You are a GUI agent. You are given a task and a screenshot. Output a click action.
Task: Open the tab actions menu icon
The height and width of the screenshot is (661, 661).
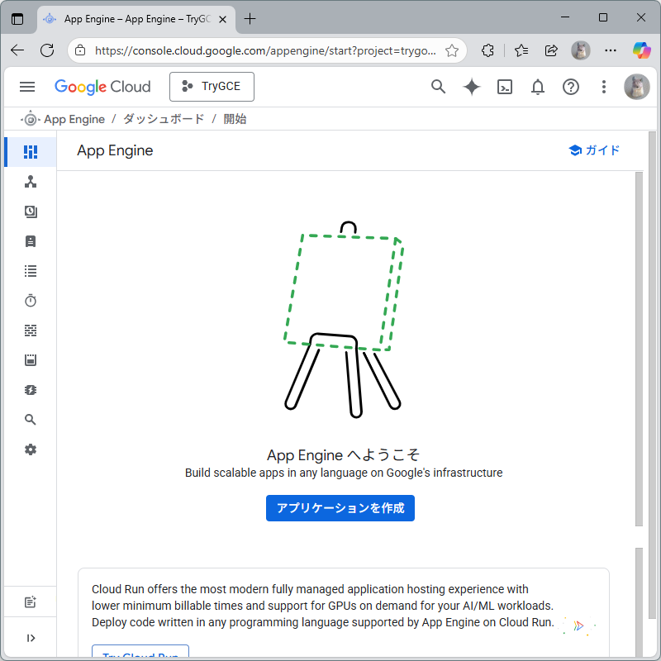pyautogui.click(x=17, y=19)
